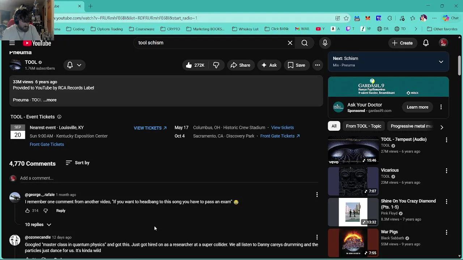Screen dimensions: 463x260
Task: Select the 'All' filter chip
Action: [x=334, y=126]
